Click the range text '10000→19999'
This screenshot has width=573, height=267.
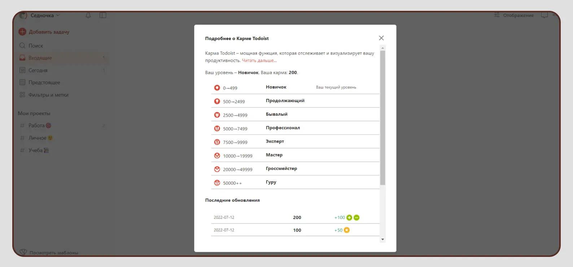237,156
